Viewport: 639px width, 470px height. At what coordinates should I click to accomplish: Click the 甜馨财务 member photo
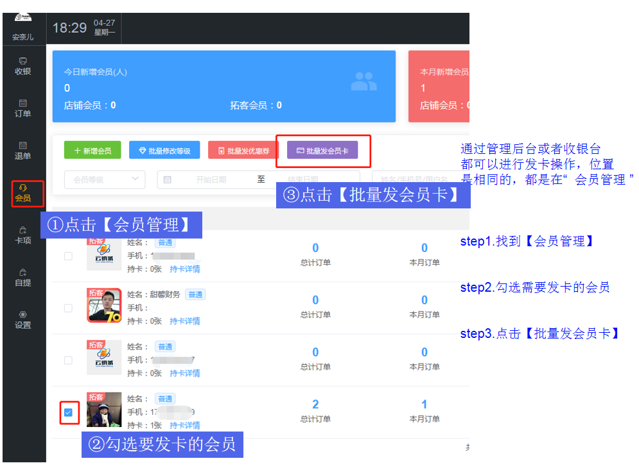coord(104,306)
